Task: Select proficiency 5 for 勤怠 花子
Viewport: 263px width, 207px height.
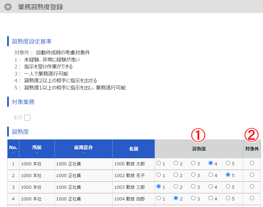Action: click(x=228, y=175)
